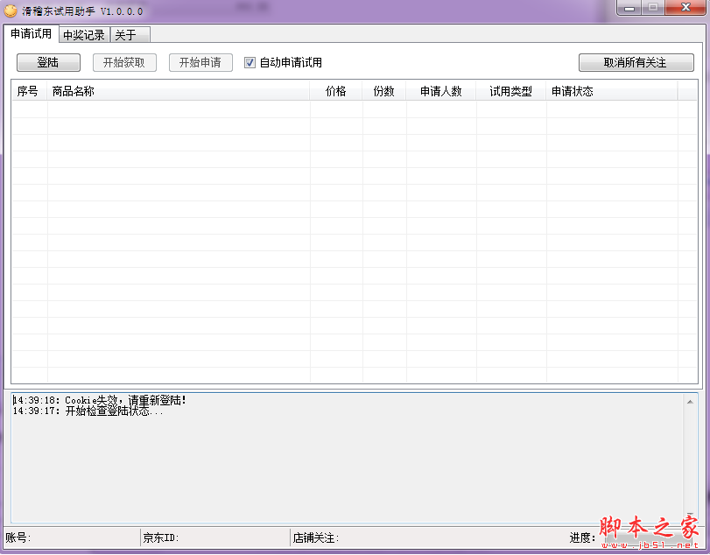Image resolution: width=710 pixels, height=555 pixels.
Task: Click the 登陆 button to log in
Action: pyautogui.click(x=48, y=62)
